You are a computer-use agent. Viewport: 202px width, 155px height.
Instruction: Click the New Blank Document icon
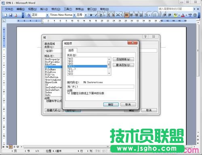6,15
